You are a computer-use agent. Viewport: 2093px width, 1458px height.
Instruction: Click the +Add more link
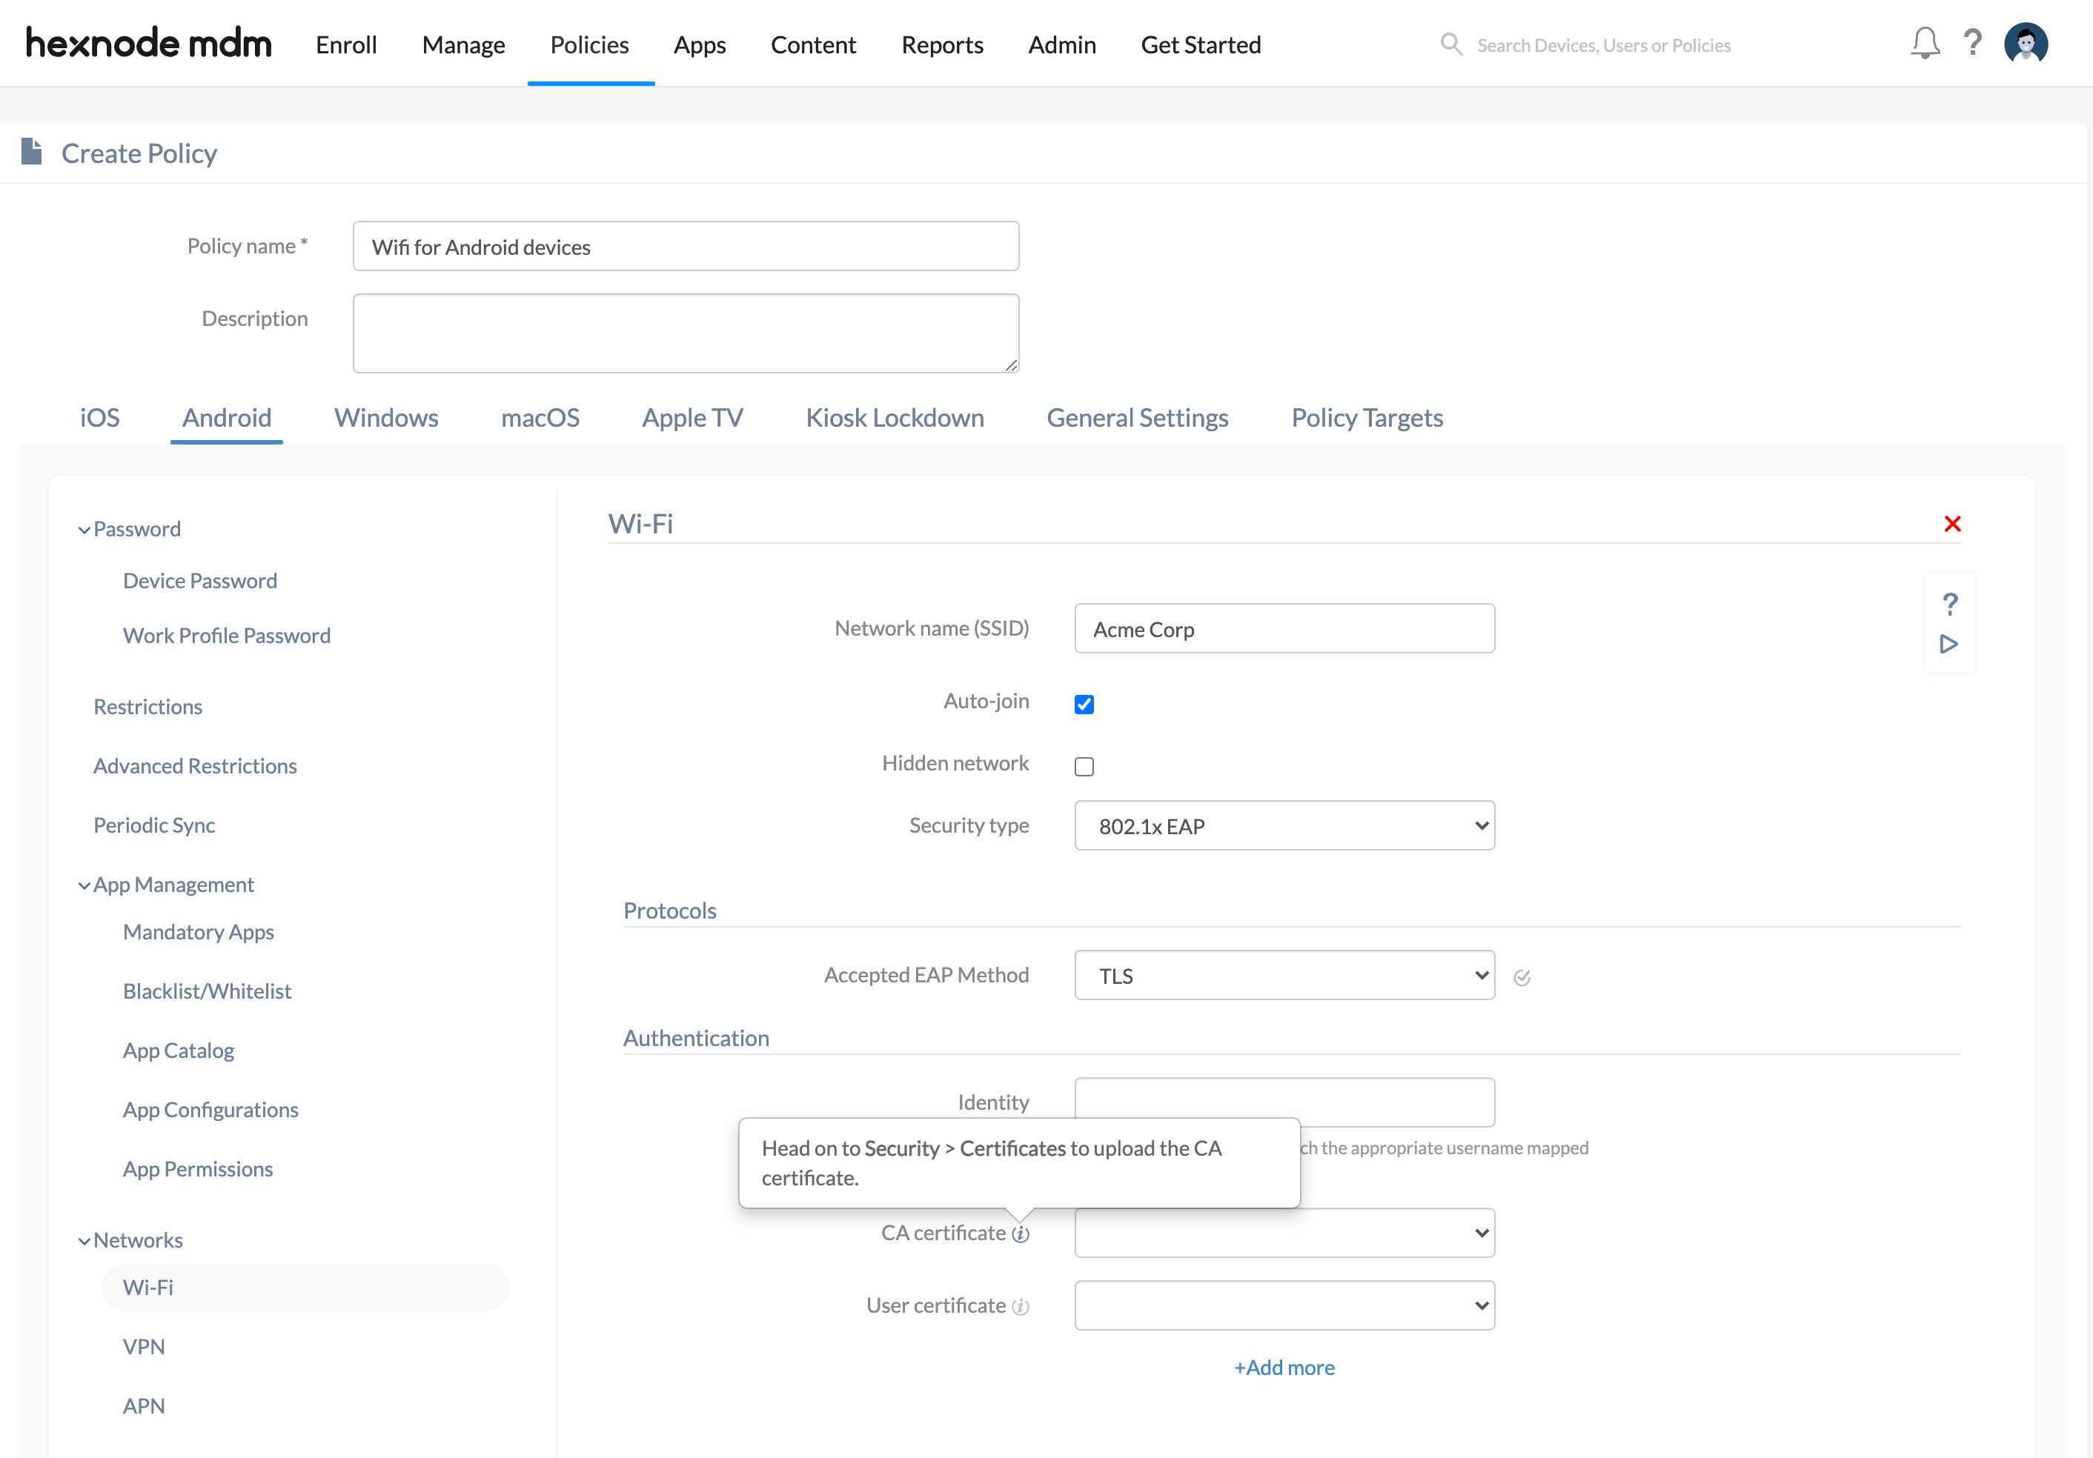coord(1284,1367)
